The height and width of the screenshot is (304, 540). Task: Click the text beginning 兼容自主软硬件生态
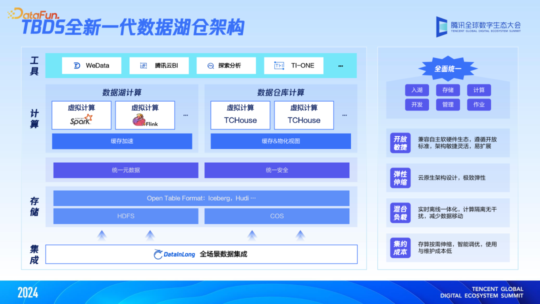pyautogui.click(x=457, y=143)
